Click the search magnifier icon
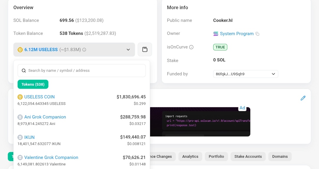The height and width of the screenshot is (169, 319). click(x=24, y=71)
